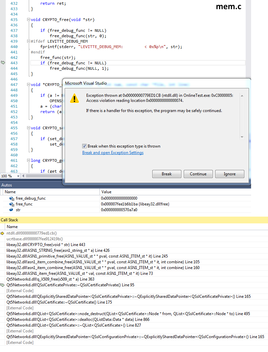Collapse the function block at line 455

tap(28, 128)
